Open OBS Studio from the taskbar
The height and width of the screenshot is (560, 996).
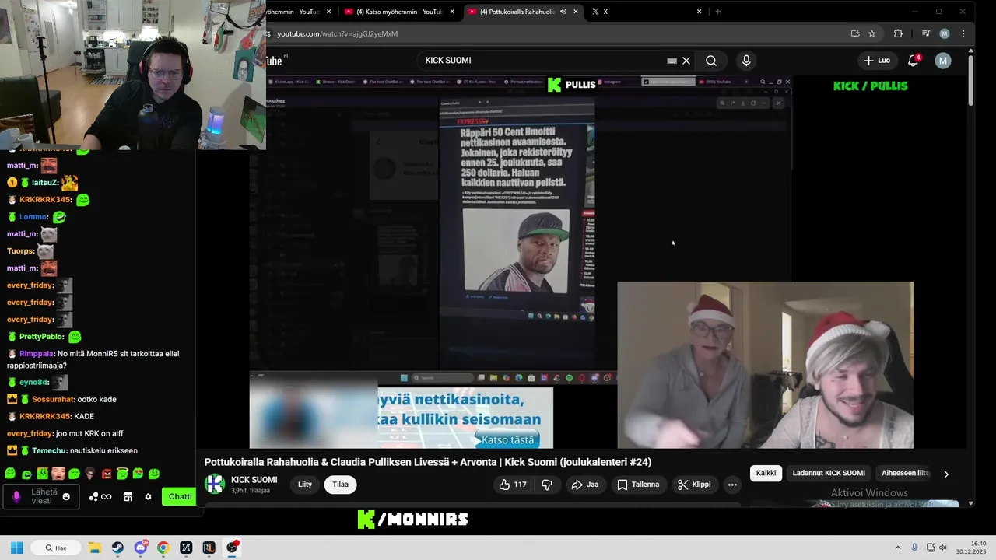tap(232, 548)
